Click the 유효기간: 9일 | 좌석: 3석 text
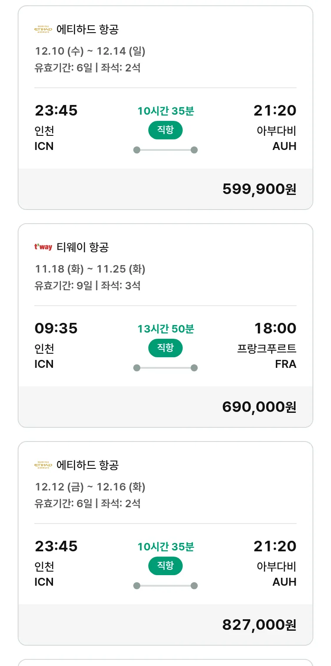The image size is (331, 666). (x=87, y=285)
